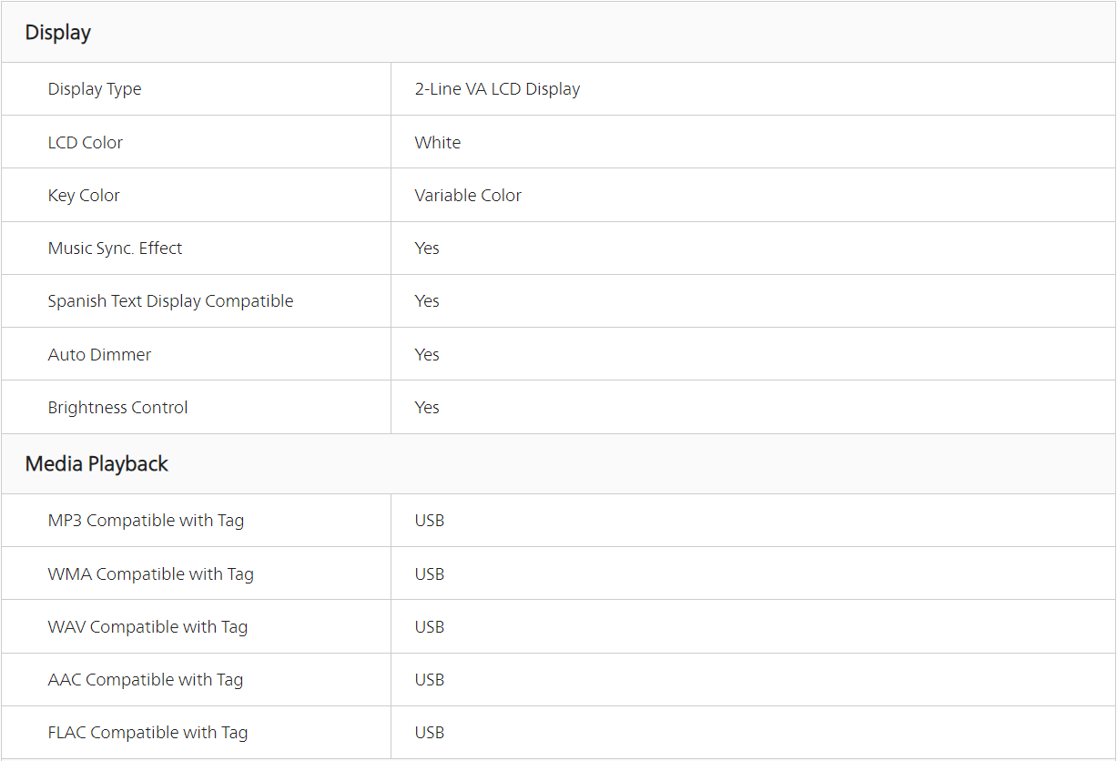Viewport: 1117px width, 761px height.
Task: Select the Display Type row label
Action: tap(95, 89)
